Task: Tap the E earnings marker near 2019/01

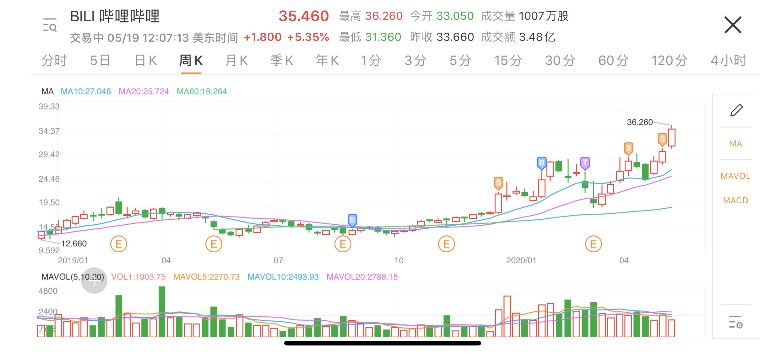Action: tap(119, 244)
